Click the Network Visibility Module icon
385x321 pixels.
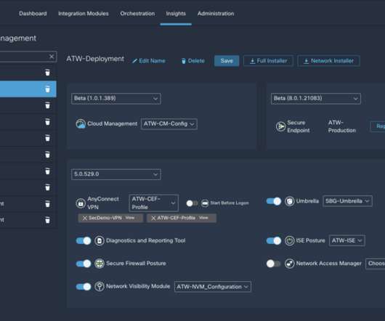(100, 287)
